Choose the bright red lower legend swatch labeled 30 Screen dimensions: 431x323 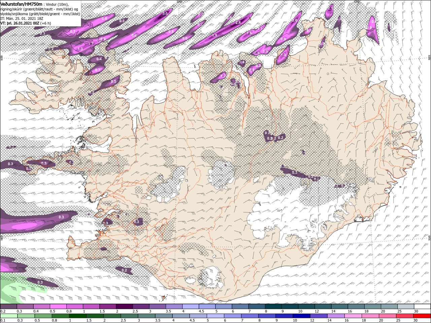422,316
